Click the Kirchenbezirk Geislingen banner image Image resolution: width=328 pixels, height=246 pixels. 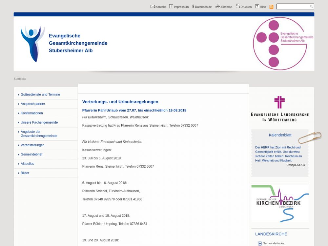coord(280,203)
